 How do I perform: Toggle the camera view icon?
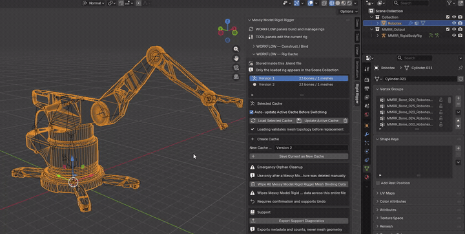pyautogui.click(x=236, y=67)
